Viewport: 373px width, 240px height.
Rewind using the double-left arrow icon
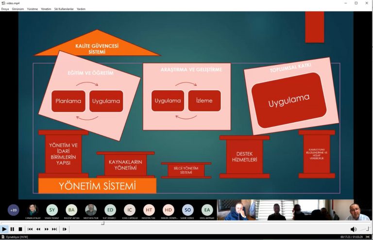tap(38, 229)
